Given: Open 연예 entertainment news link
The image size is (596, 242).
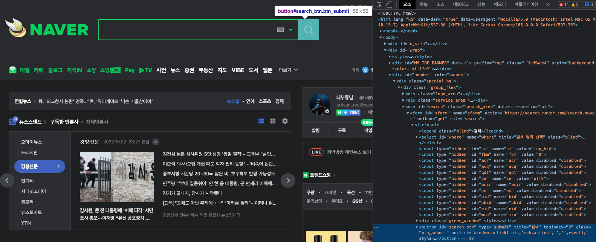Looking at the screenshot, I should [251, 101].
